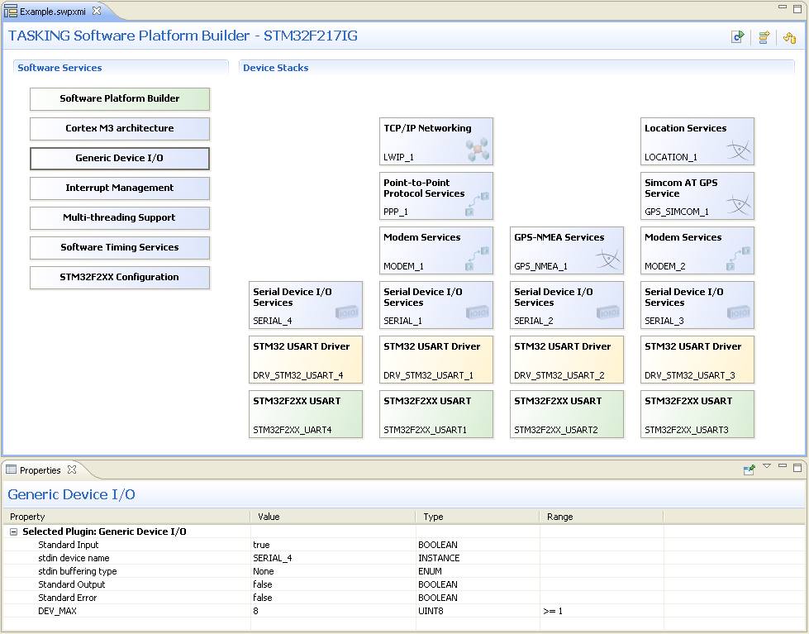Image resolution: width=809 pixels, height=634 pixels.
Task: Collapse the Selected Plugin: Generic Device I/O group
Action: click(14, 532)
